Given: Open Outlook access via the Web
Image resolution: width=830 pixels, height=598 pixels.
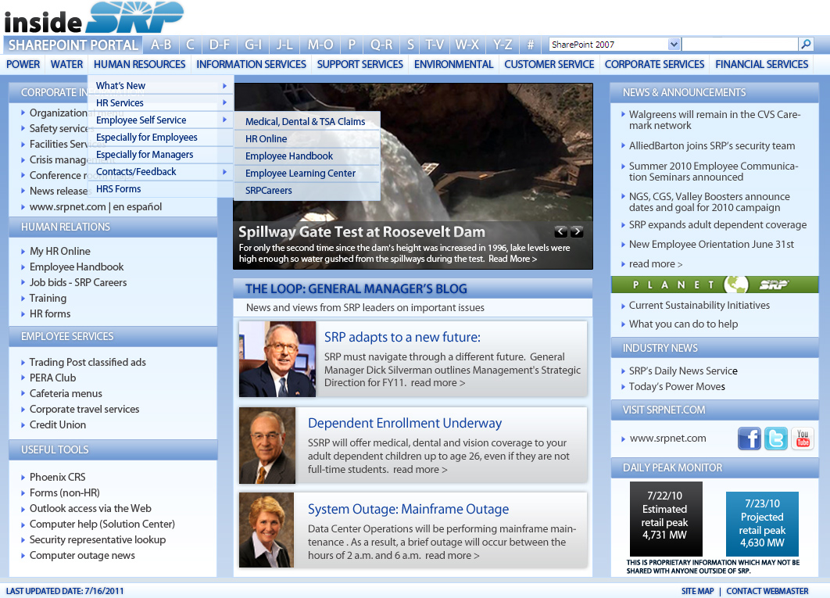Looking at the screenshot, I should 90,508.
